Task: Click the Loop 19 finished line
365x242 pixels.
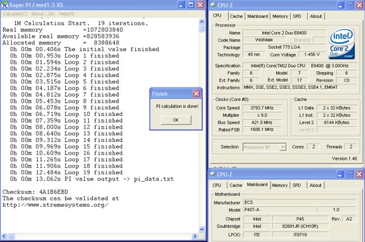Action: tap(66, 172)
